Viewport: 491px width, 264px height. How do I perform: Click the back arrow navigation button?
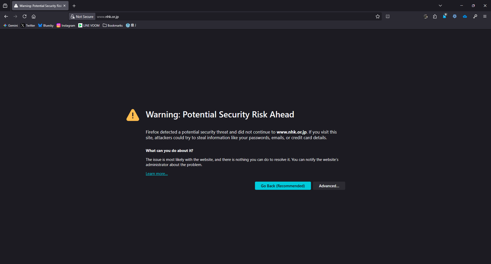(x=6, y=16)
